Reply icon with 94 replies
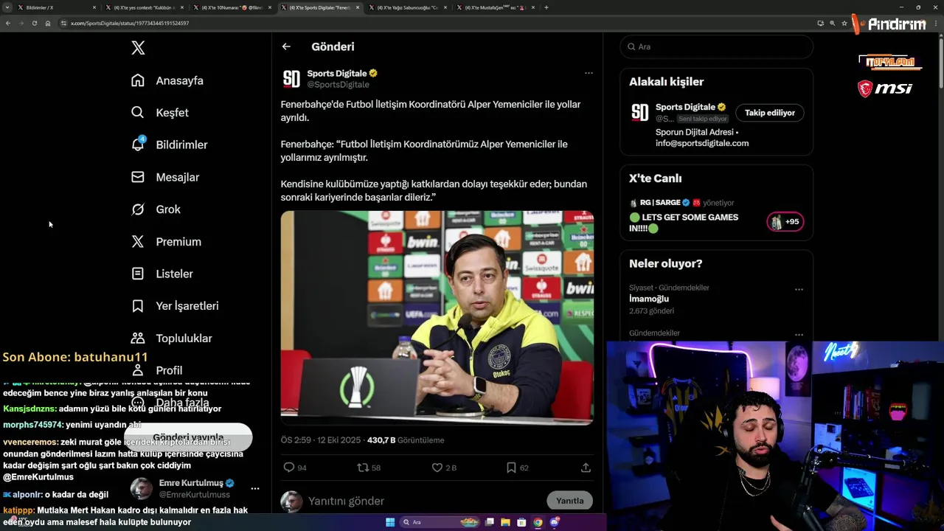The height and width of the screenshot is (531, 944). [289, 468]
